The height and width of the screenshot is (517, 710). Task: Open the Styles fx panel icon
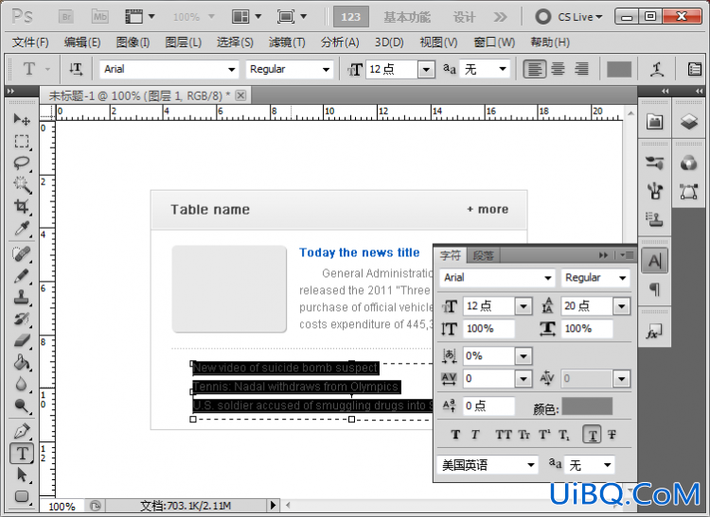655,332
